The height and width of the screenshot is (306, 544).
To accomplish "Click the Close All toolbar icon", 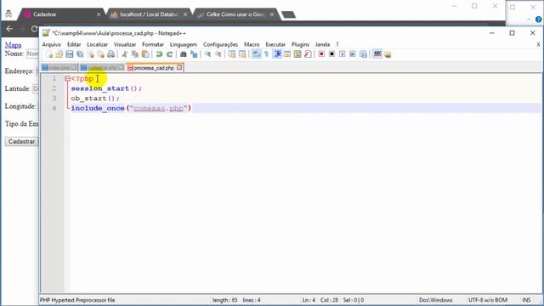I will coord(100,54).
